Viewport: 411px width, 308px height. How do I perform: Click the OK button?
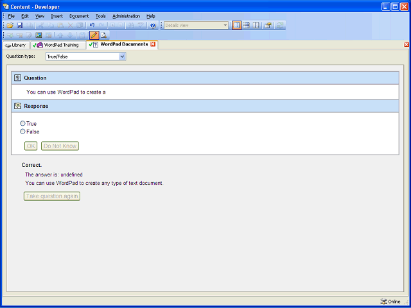(31, 146)
